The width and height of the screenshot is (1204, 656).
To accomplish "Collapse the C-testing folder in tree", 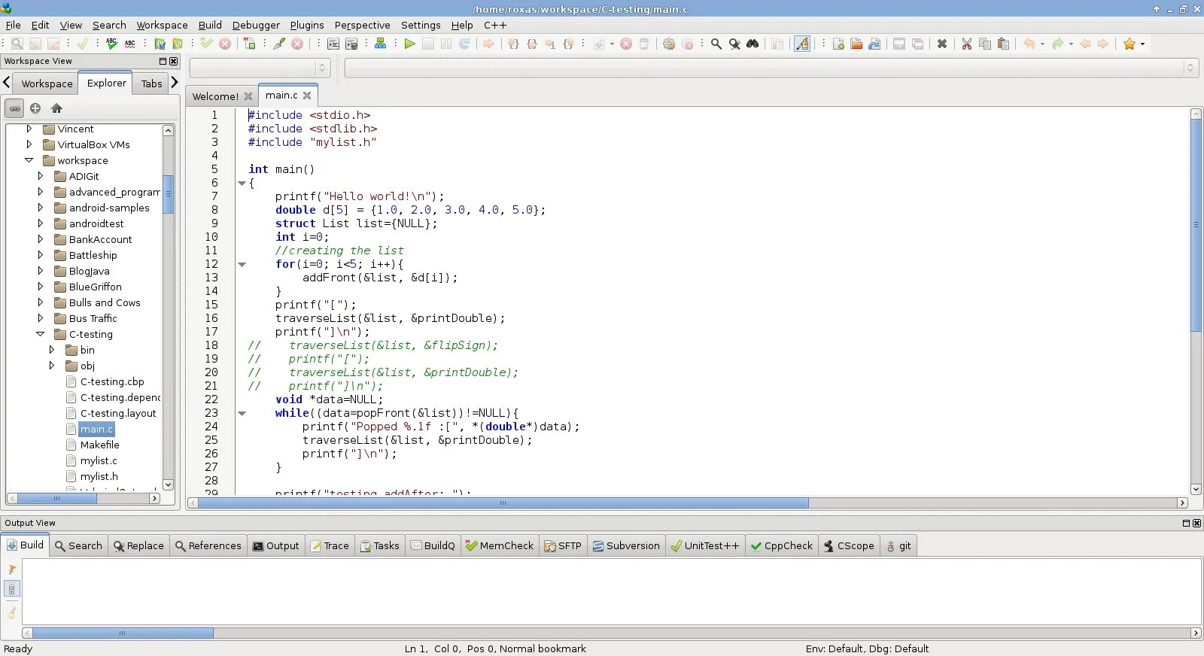I will tap(41, 334).
